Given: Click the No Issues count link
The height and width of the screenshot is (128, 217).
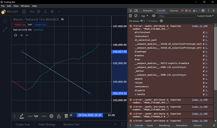Looking at the screenshot, I should (137, 21).
